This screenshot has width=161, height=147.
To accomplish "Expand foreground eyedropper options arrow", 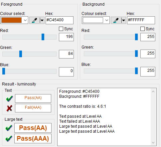I will (x=42, y=20).
